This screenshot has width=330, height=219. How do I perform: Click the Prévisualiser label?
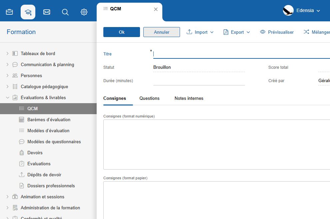coord(281,32)
